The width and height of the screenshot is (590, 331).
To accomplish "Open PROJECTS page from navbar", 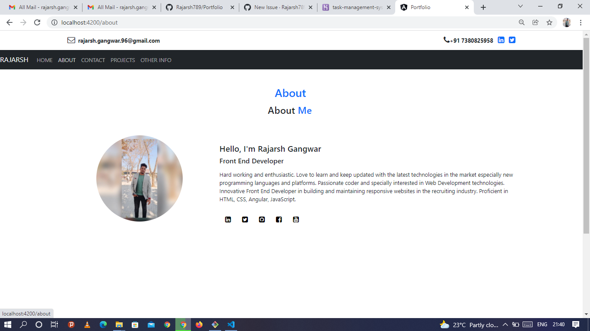I will [123, 60].
